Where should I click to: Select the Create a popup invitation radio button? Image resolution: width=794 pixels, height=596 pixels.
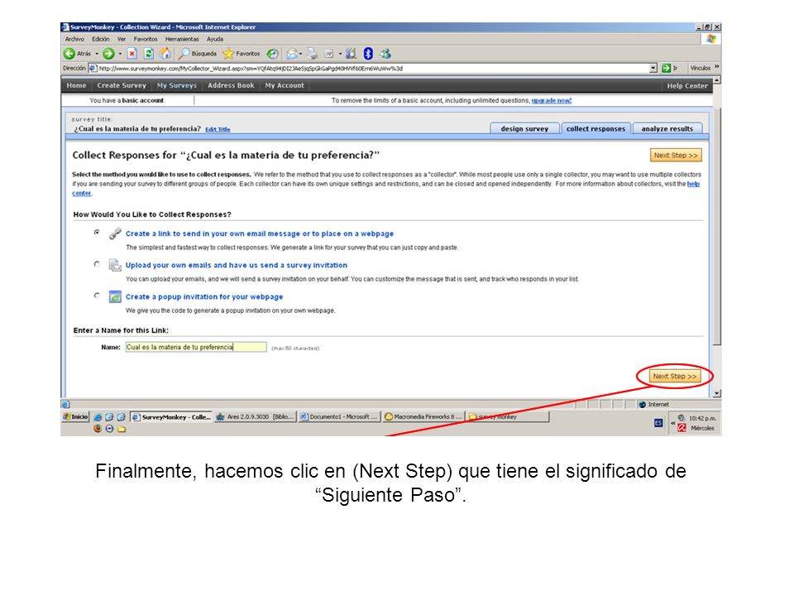(97, 296)
